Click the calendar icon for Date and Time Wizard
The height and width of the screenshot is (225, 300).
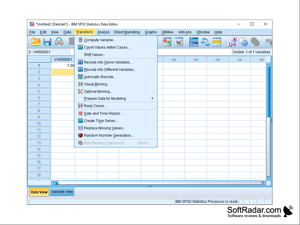80,114
